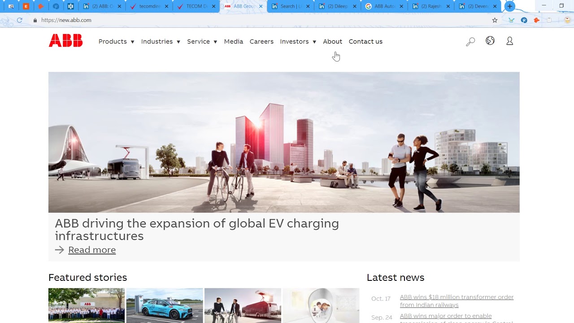Open the Media menu item
The image size is (574, 323).
point(234,41)
